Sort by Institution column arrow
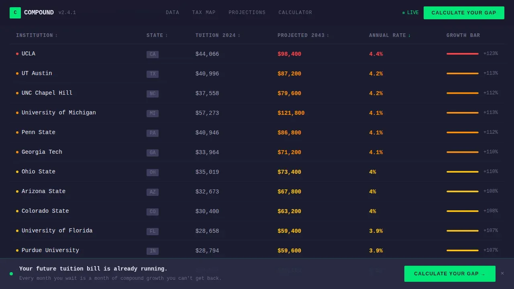Screen dimensions: 514x289 56,36
